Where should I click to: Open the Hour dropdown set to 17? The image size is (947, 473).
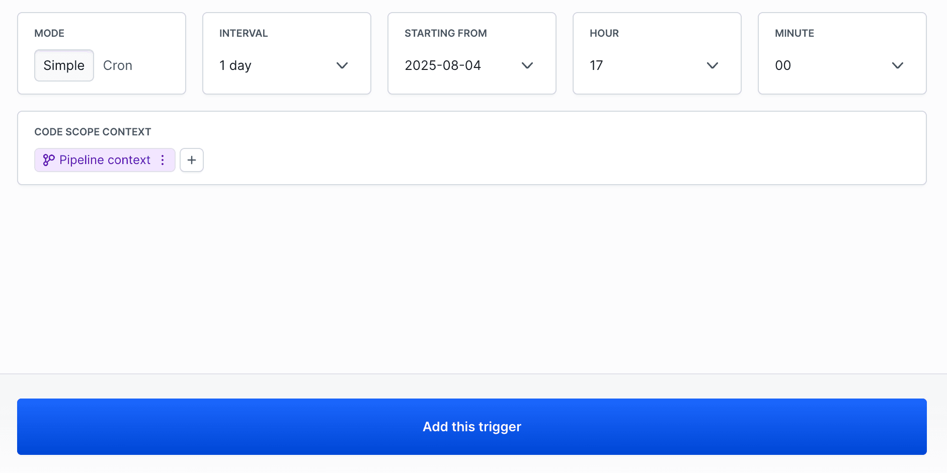pyautogui.click(x=644, y=65)
